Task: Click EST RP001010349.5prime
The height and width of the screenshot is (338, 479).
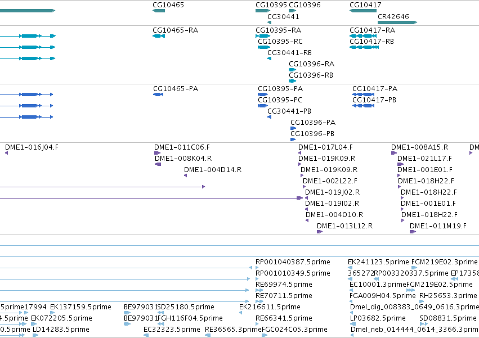Action: (293, 273)
